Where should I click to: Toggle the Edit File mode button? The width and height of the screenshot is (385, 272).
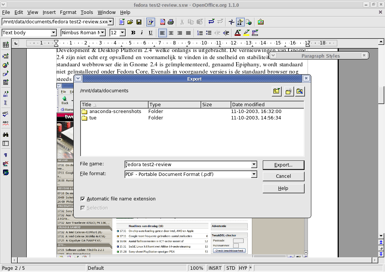pos(150,22)
